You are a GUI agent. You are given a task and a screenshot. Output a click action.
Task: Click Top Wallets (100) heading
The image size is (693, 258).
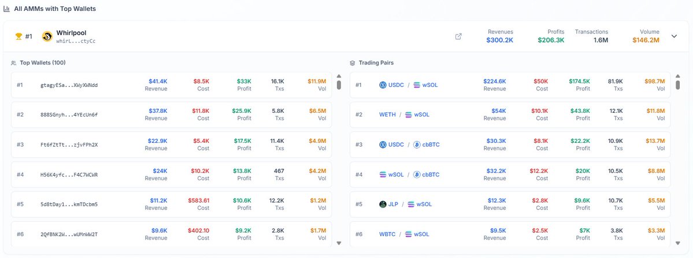43,63
